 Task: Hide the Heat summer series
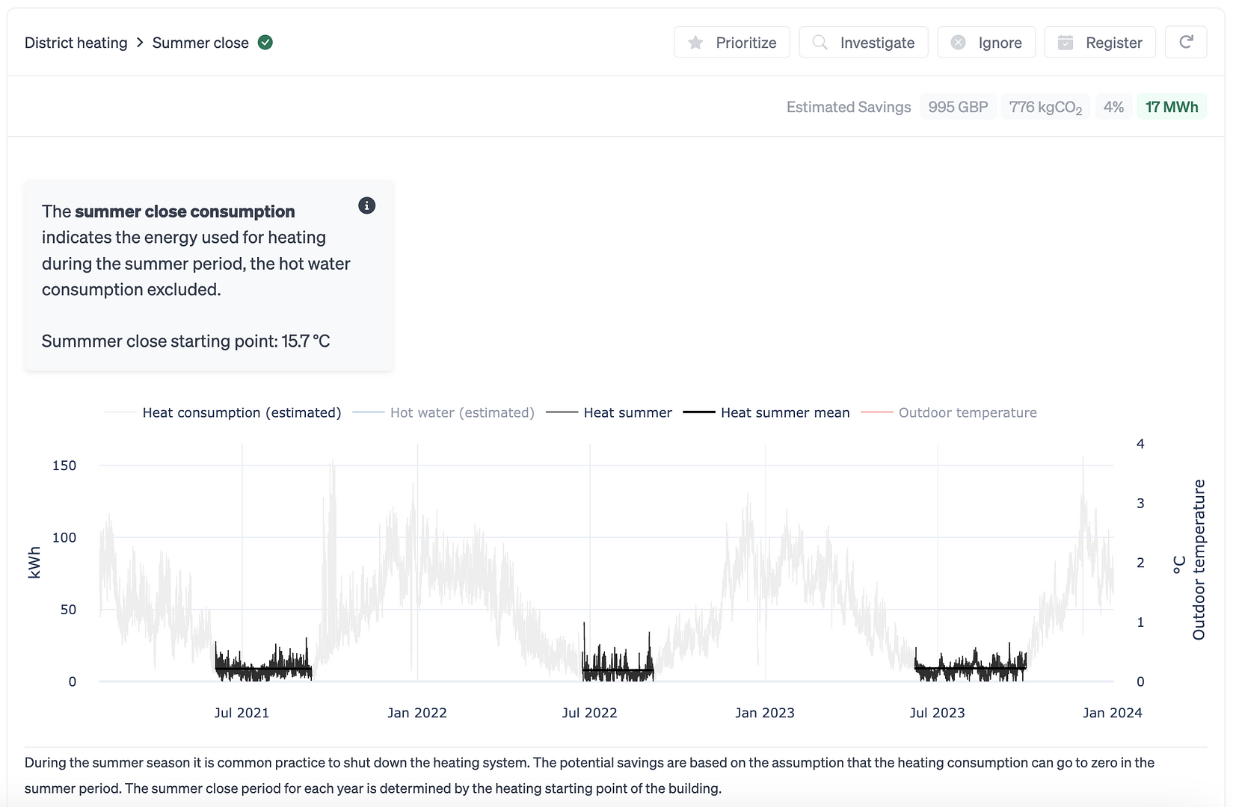[x=627, y=412]
